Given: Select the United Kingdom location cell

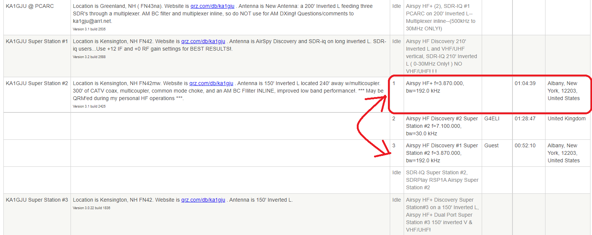Looking at the screenshot, I should [566, 119].
